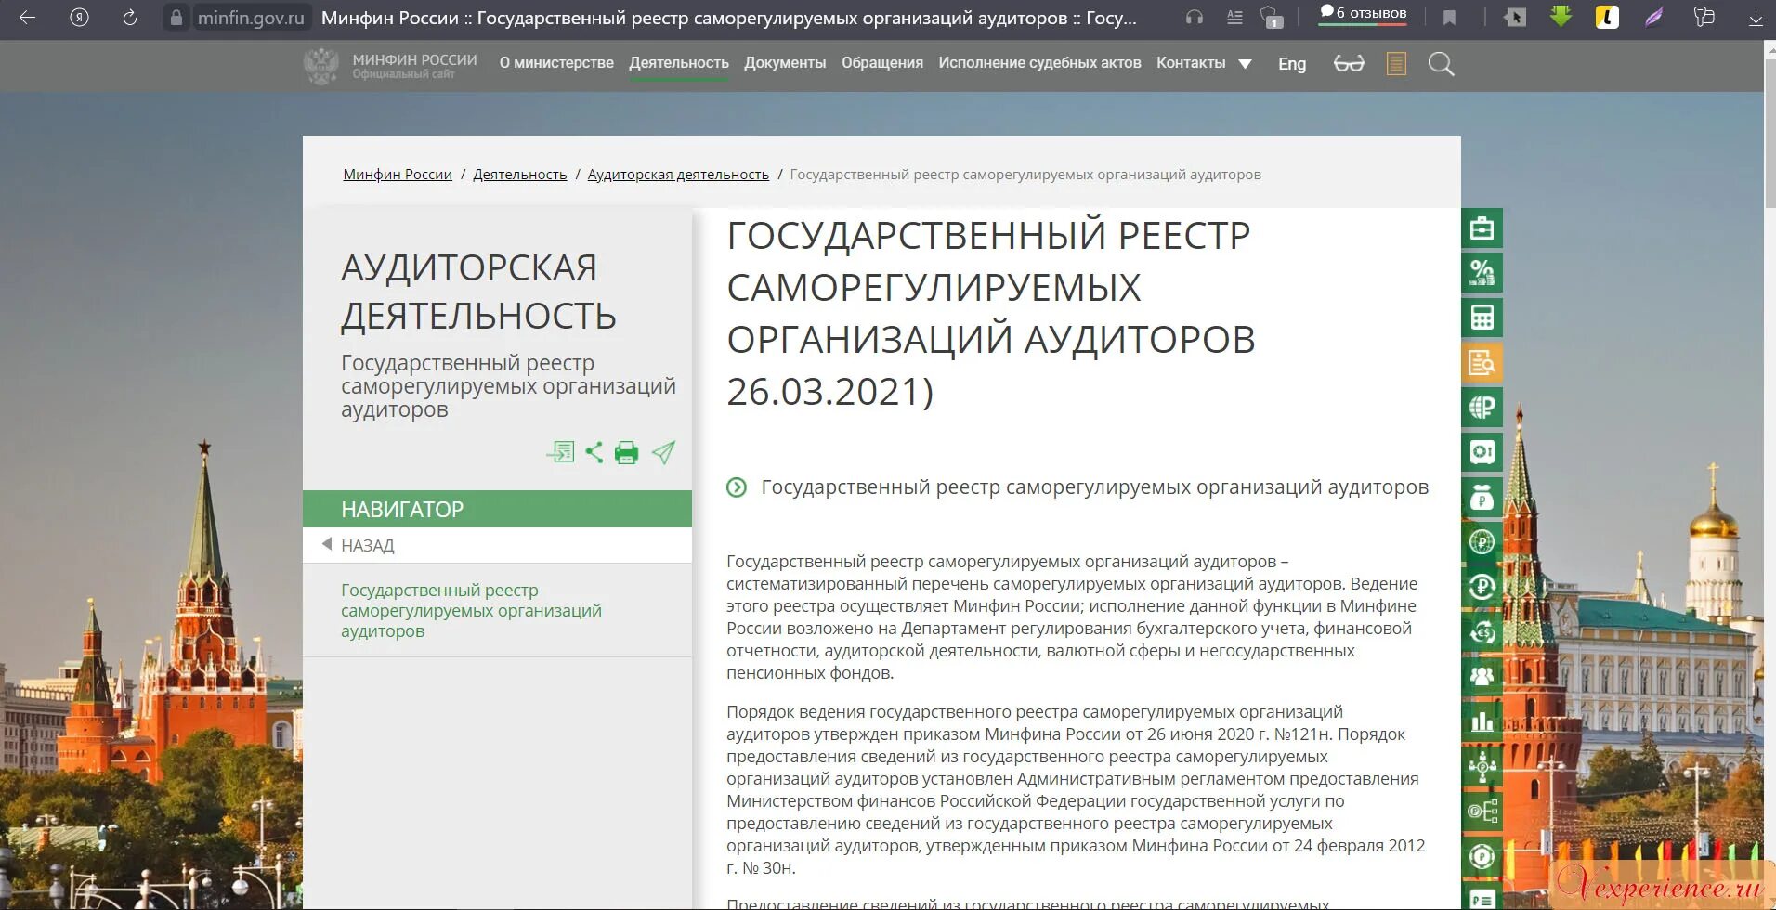Click the safe vault icon in sidebar
The height and width of the screenshot is (910, 1776).
[1482, 452]
